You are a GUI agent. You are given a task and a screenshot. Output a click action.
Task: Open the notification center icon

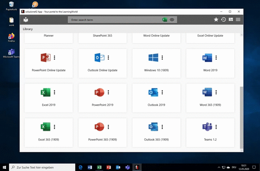point(254,167)
